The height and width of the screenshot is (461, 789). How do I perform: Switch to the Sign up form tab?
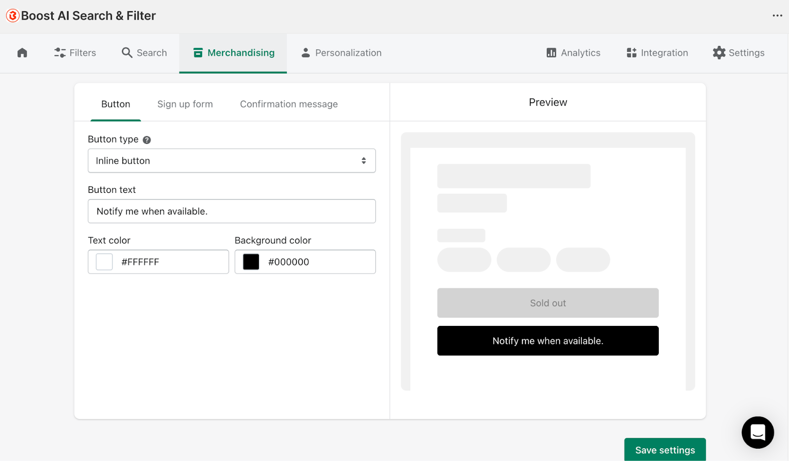pos(185,104)
